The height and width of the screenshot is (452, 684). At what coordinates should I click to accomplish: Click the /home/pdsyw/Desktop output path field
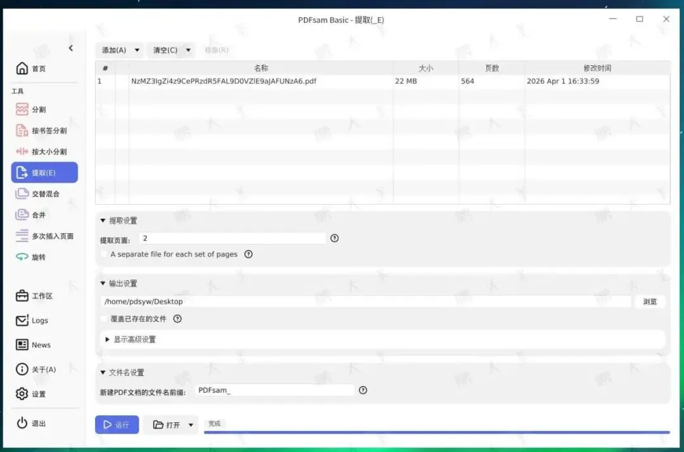coord(365,301)
